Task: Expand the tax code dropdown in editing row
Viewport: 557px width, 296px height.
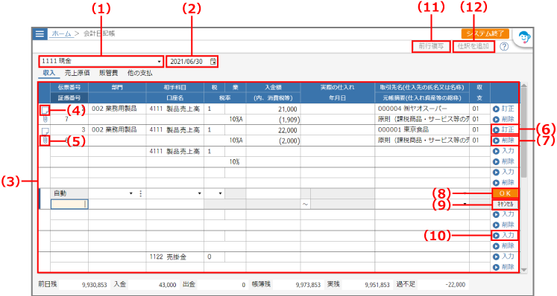Action: pyautogui.click(x=220, y=193)
